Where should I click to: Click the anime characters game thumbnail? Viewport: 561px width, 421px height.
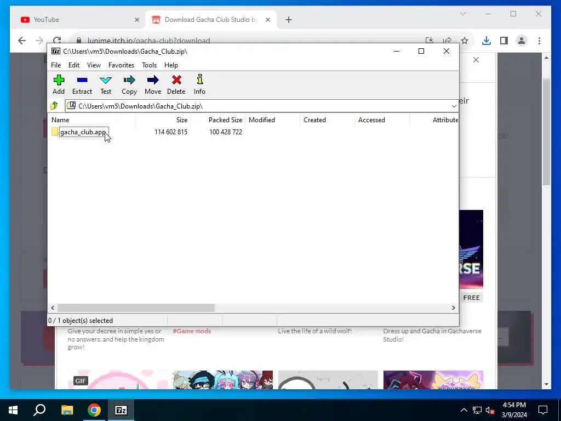(x=223, y=379)
